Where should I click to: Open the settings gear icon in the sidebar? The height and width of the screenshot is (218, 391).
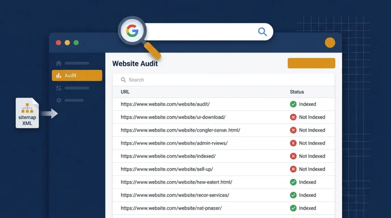(x=58, y=100)
